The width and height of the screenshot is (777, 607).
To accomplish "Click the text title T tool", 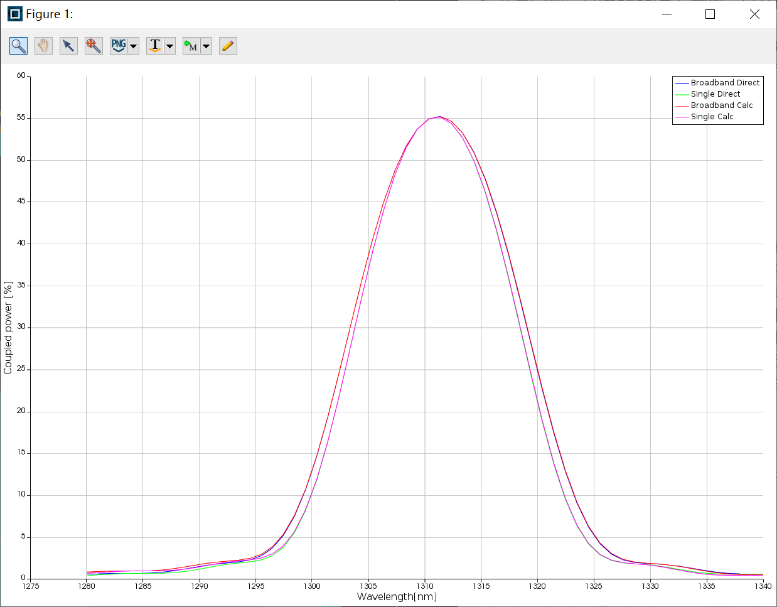I will [x=155, y=46].
